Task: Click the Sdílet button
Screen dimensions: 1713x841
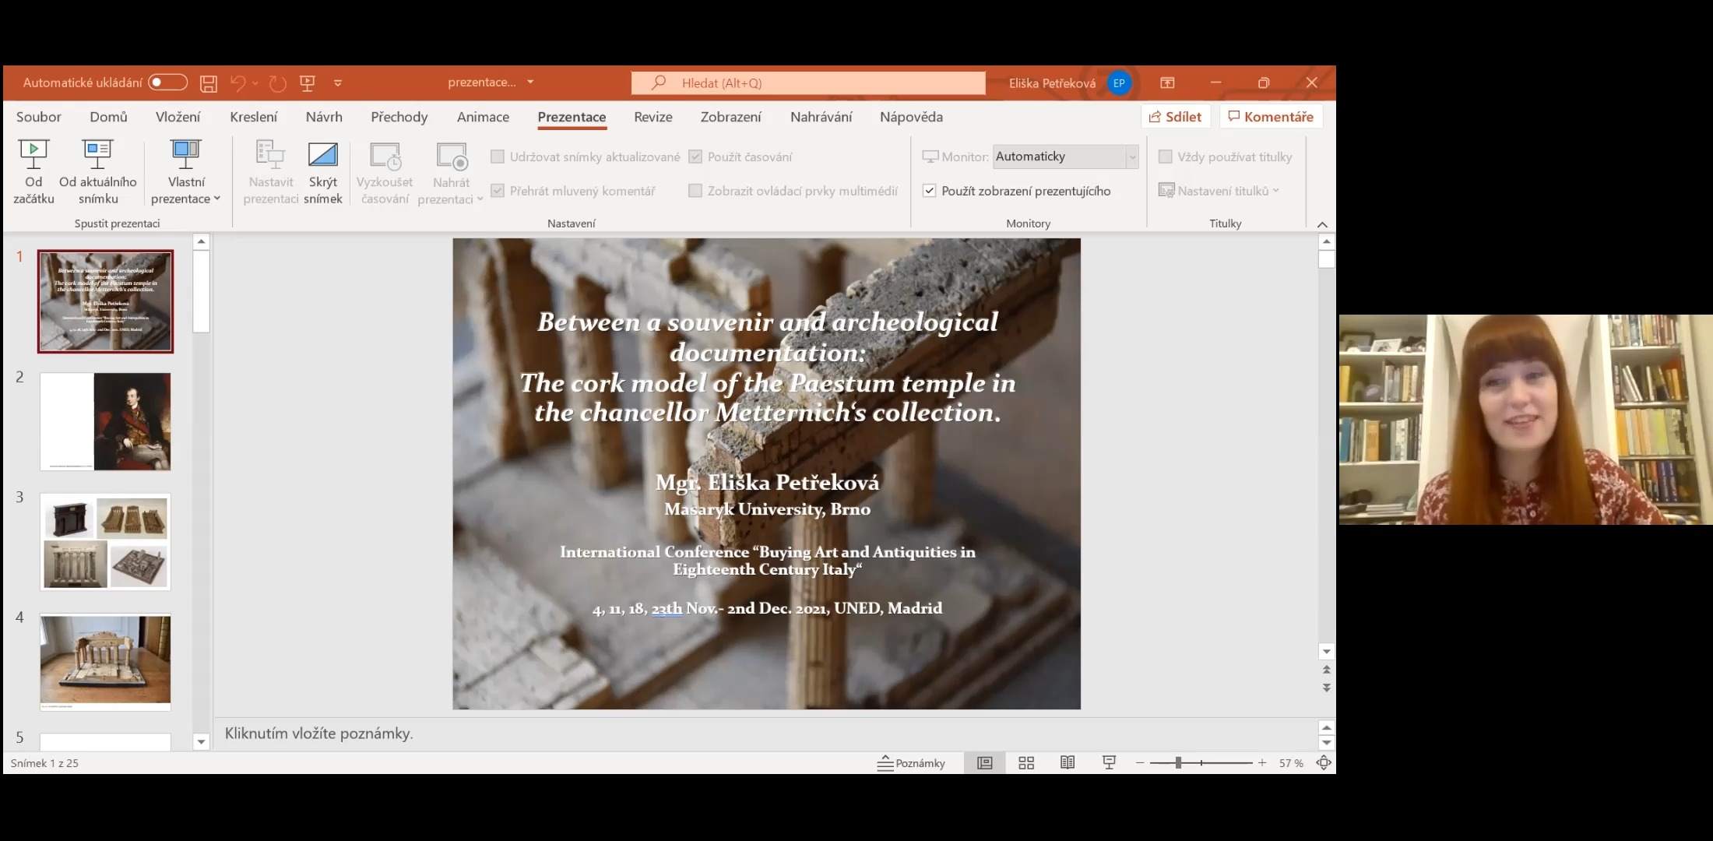Action: pyautogui.click(x=1176, y=117)
